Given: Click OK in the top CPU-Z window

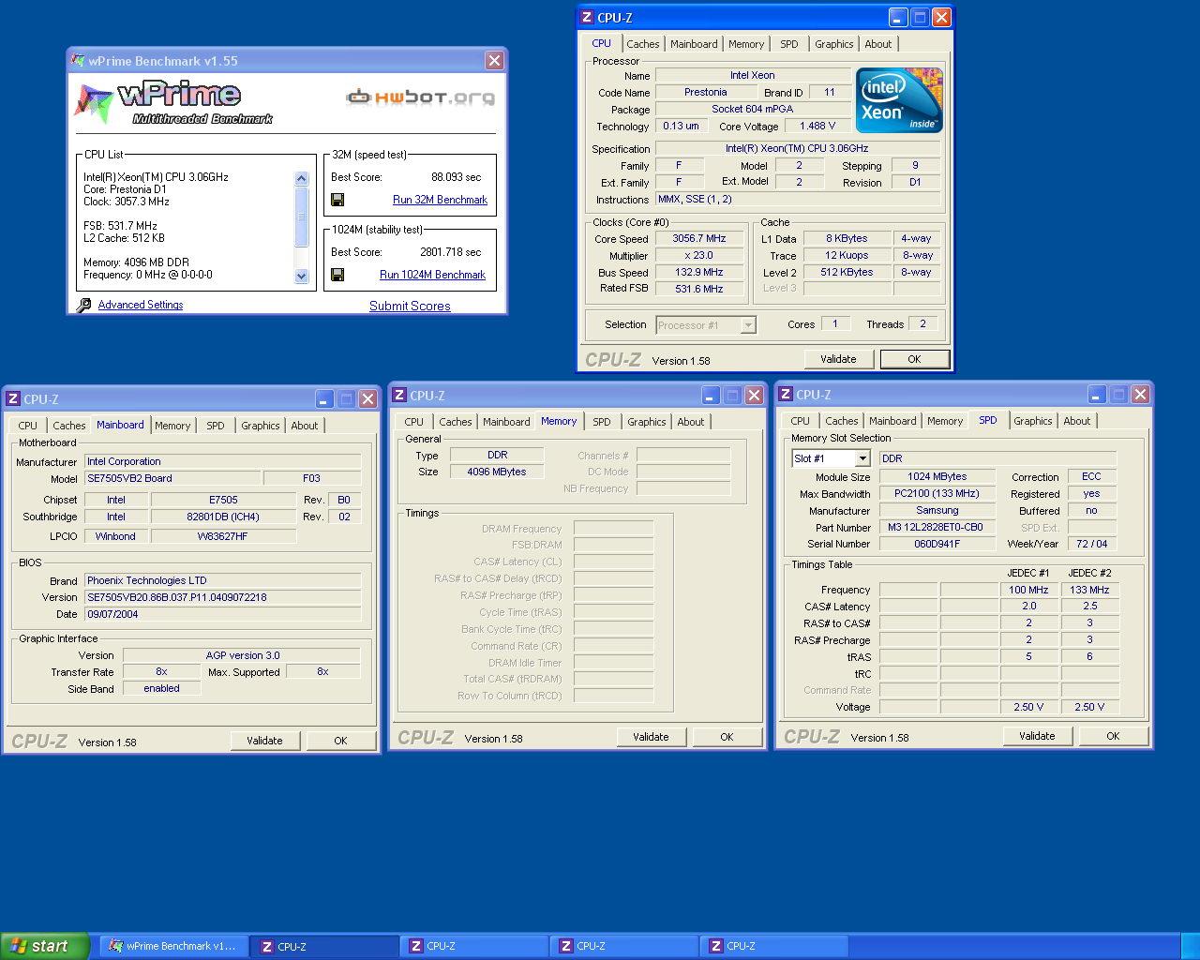Looking at the screenshot, I should click(x=914, y=359).
